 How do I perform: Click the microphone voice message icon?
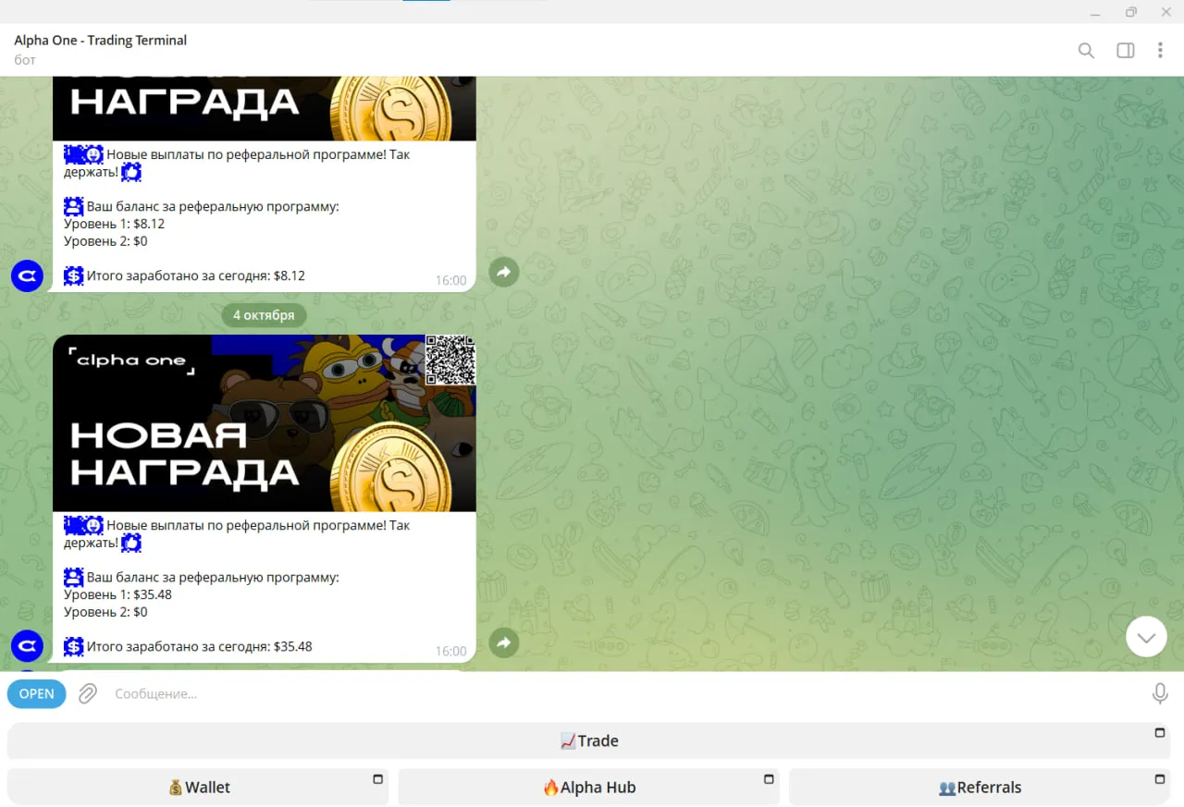[x=1160, y=693]
